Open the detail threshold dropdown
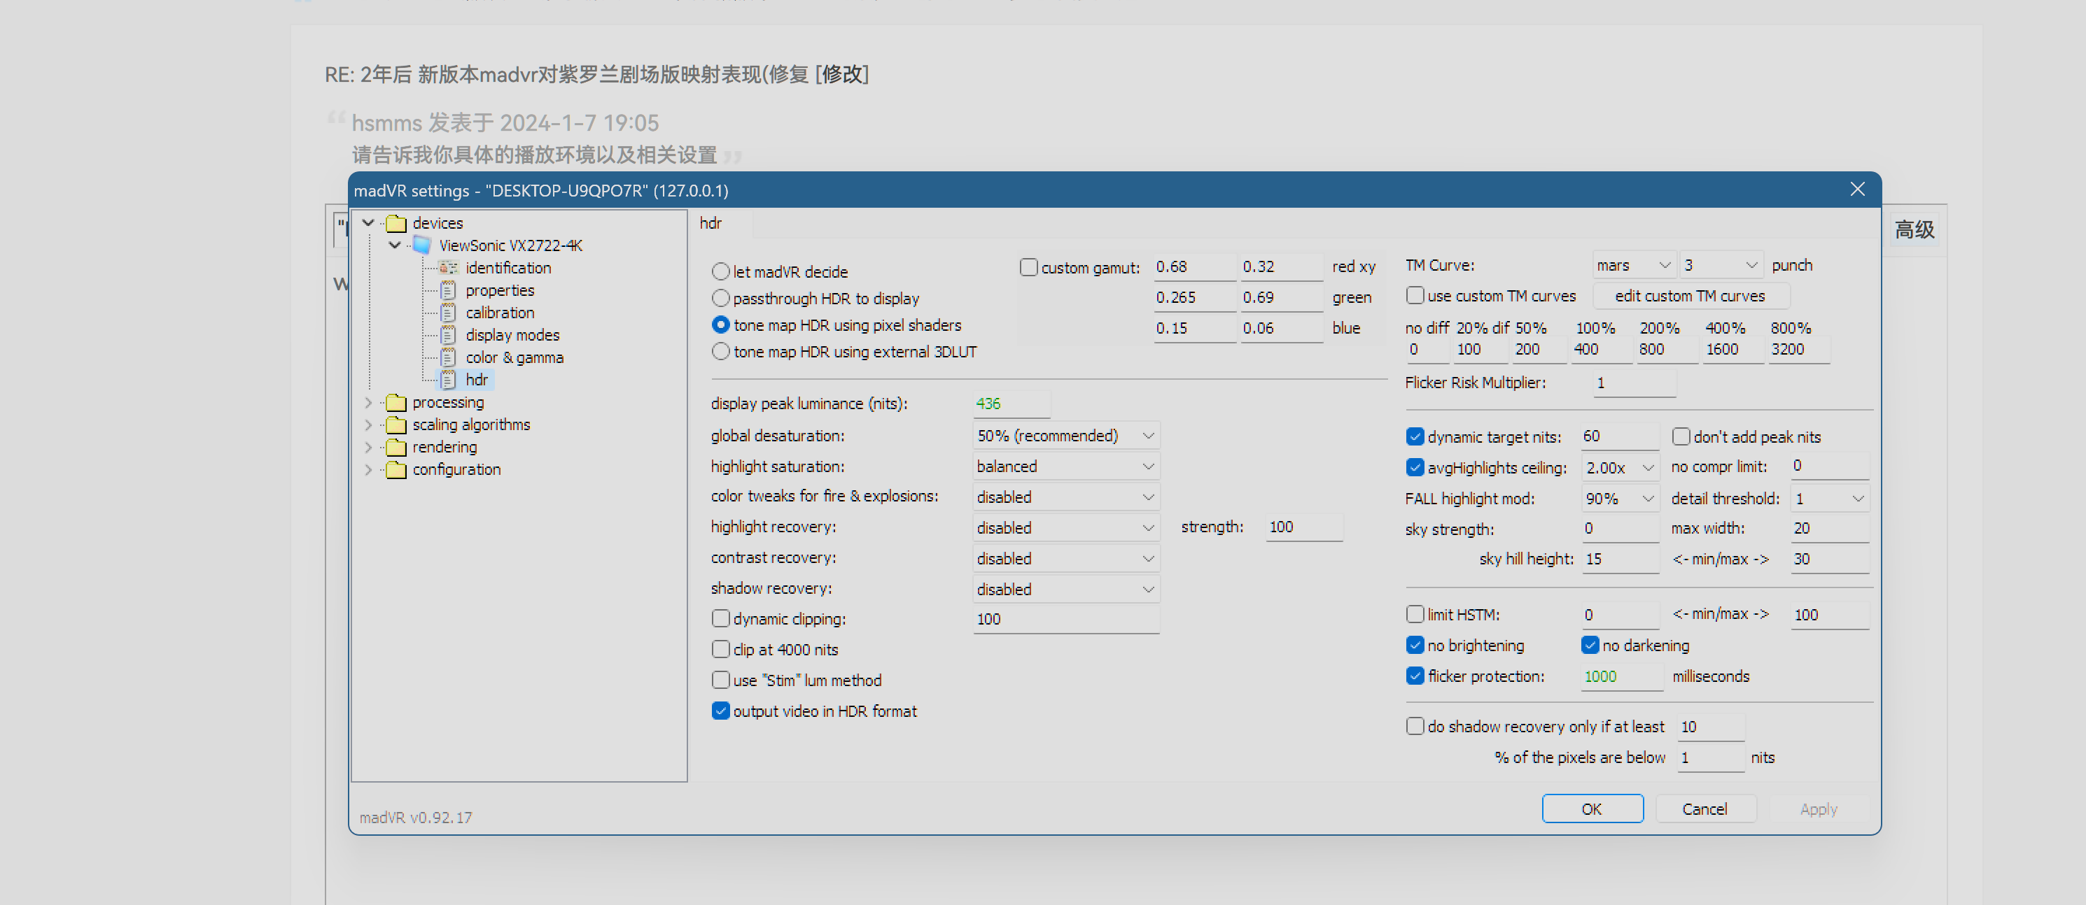Image resolution: width=2086 pixels, height=905 pixels. tap(1830, 498)
